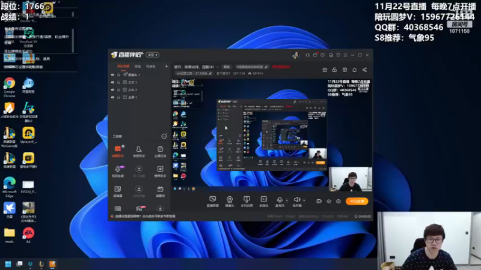Image resolution: width=481 pixels, height=270 pixels.
Task: Open the main hamburger menu in the title bar
Action: (345, 55)
